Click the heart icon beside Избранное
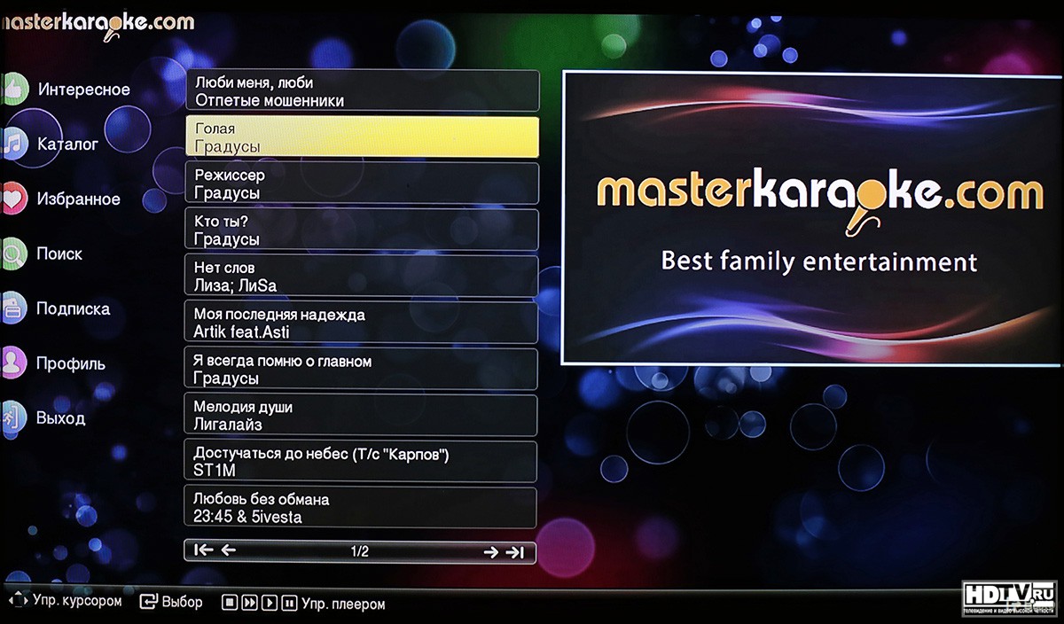This screenshot has height=624, width=1064. point(13,199)
